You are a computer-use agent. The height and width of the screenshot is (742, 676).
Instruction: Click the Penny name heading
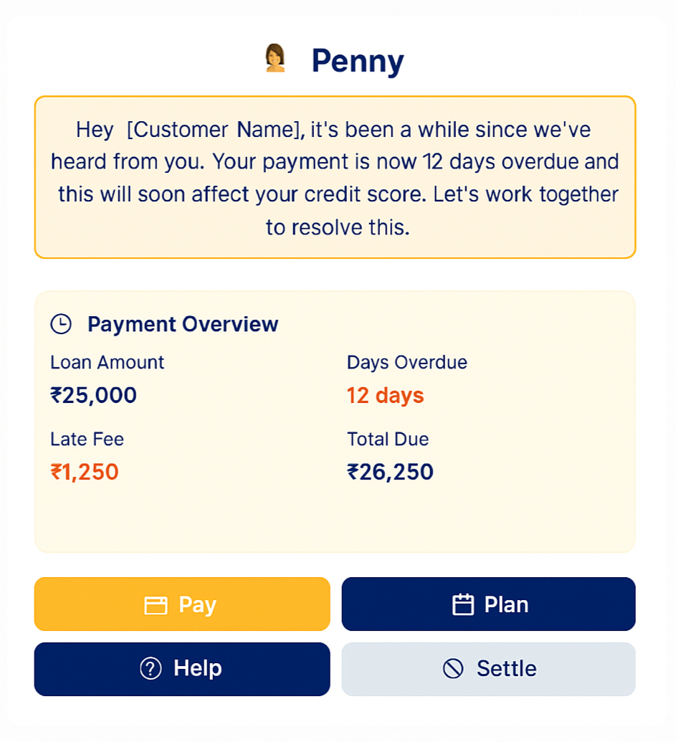pos(357,61)
